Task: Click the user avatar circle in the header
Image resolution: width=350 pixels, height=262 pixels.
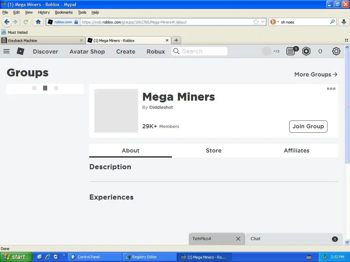Action: [x=266, y=51]
